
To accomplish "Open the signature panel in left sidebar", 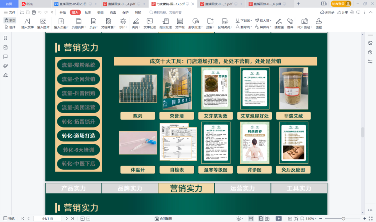I will [6, 75].
